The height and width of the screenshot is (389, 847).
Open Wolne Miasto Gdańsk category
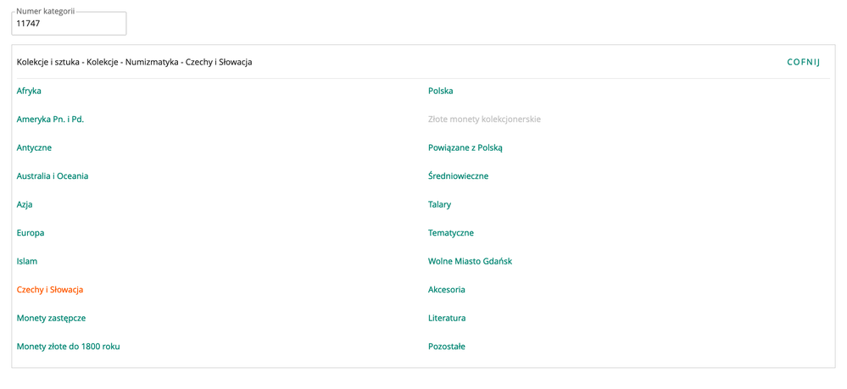coord(471,261)
